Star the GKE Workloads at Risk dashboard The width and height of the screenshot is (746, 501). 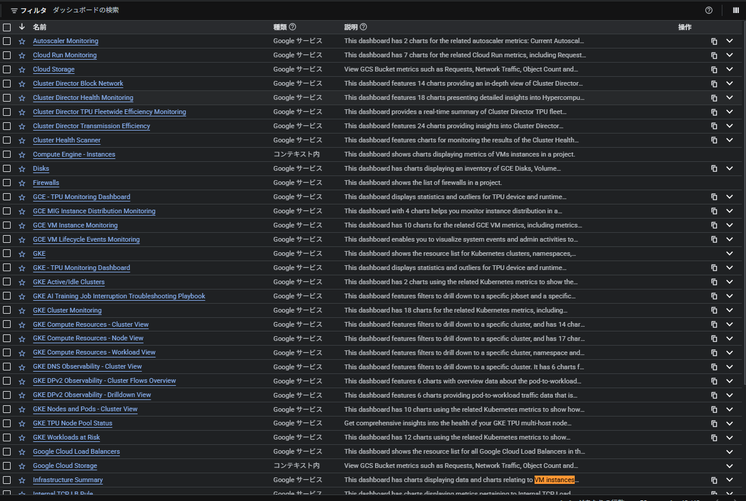[22, 438]
